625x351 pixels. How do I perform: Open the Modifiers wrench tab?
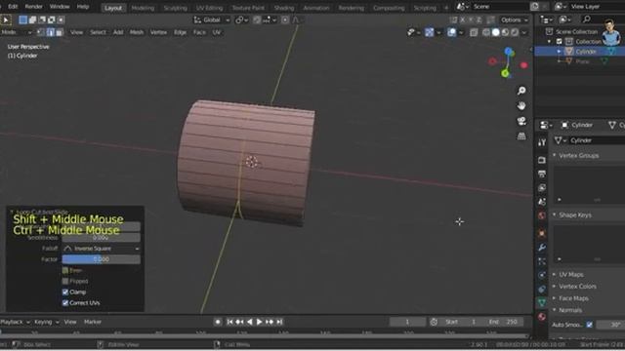click(x=542, y=248)
